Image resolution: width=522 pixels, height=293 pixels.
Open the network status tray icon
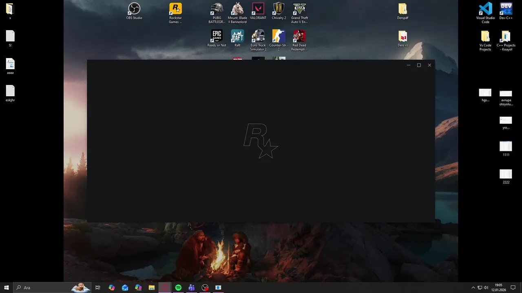[480, 288]
